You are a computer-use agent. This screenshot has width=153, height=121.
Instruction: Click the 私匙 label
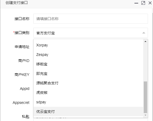[26, 117]
